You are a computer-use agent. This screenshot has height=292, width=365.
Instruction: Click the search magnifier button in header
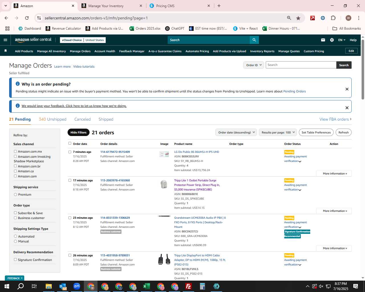[x=254, y=40]
